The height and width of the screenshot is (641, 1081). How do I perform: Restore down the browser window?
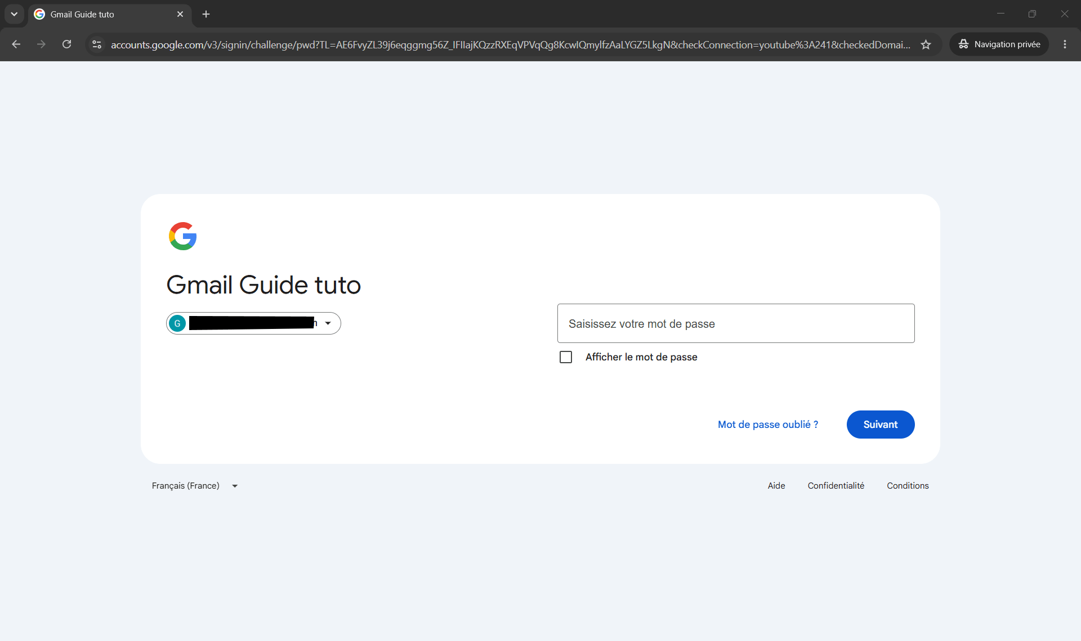click(1032, 14)
